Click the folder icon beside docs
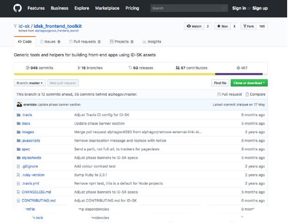 (x=18, y=124)
